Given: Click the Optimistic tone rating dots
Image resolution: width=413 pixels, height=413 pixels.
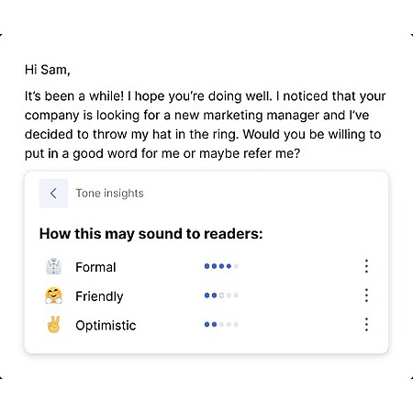Looking at the screenshot, I should point(221,324).
